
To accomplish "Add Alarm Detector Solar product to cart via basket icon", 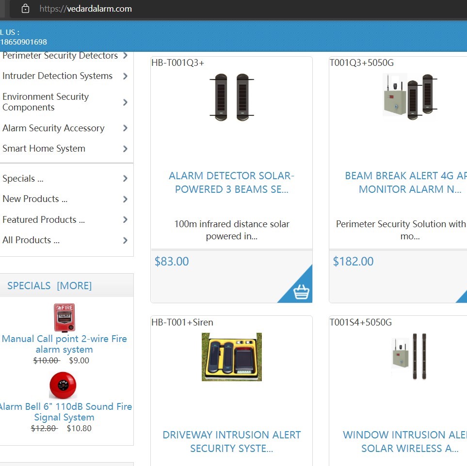I will pyautogui.click(x=301, y=291).
